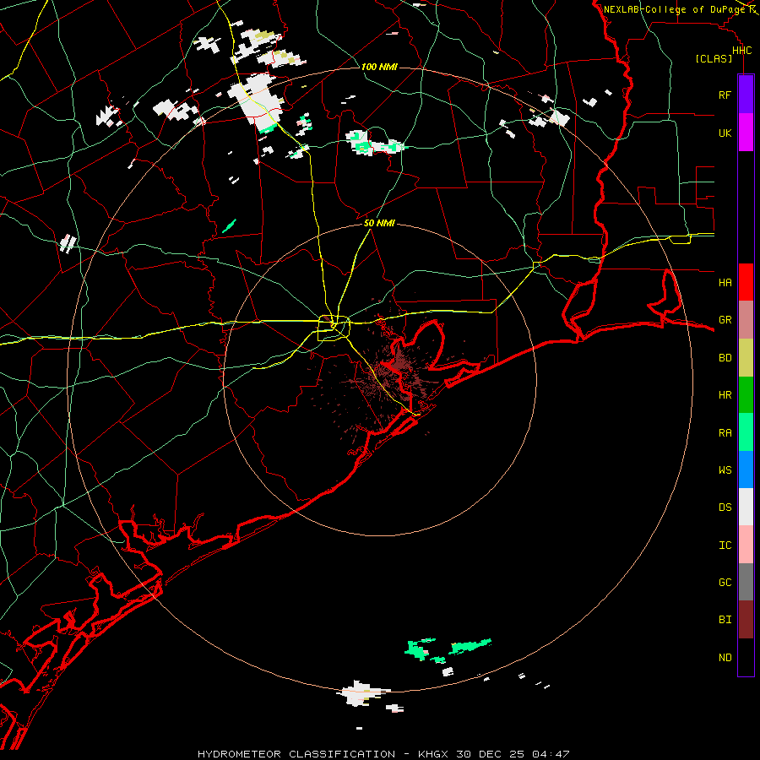760x760 pixels.
Task: Click the ND black legend swatch
Action: [746, 657]
